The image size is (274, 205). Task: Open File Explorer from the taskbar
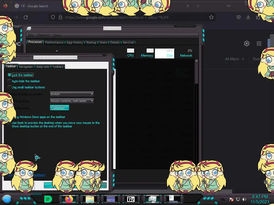click(90, 199)
